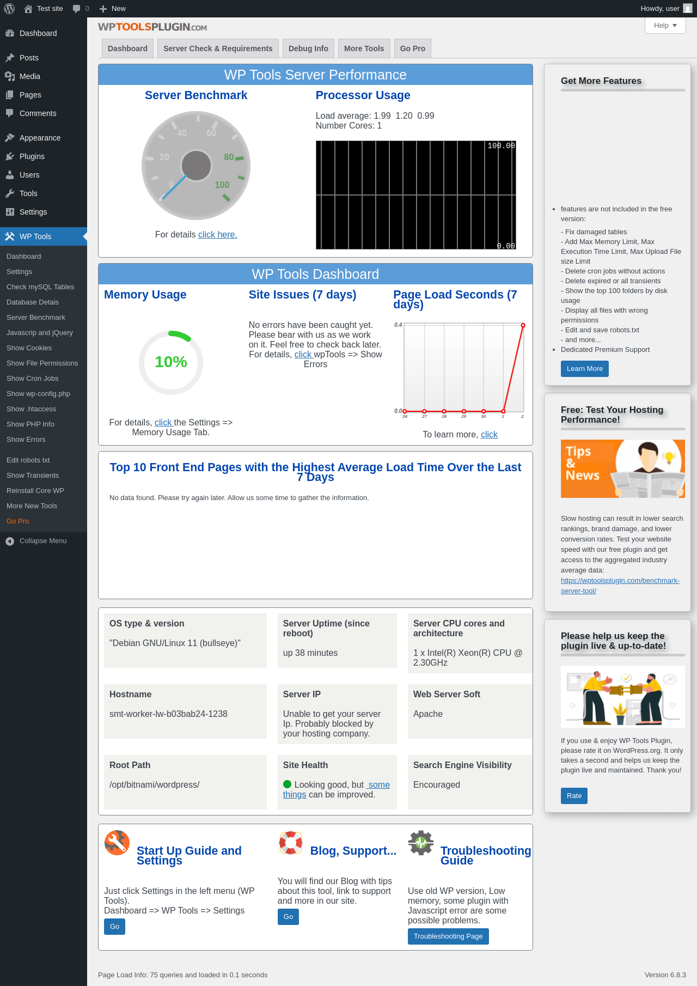Open Reinstall Core WP submenu item
Screen dimensions: 697x986
(44, 491)
